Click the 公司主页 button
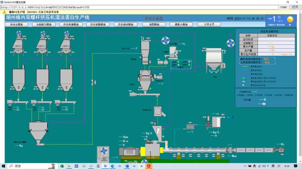This screenshot has width=302, height=169. click(x=209, y=24)
